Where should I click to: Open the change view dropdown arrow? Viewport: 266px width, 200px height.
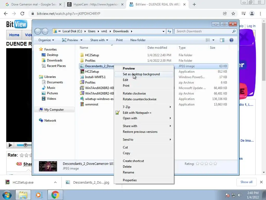[213, 40]
